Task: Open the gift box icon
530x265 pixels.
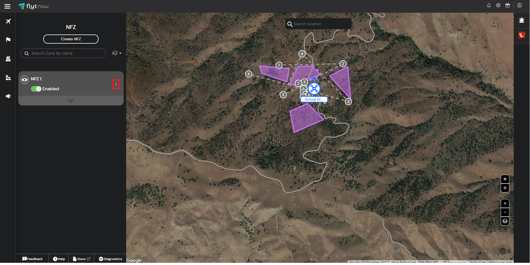Action: coord(507,5)
